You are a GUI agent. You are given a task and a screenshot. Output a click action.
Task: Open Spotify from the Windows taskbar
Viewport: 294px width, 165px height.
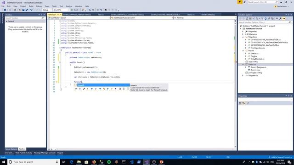(x=109, y=162)
